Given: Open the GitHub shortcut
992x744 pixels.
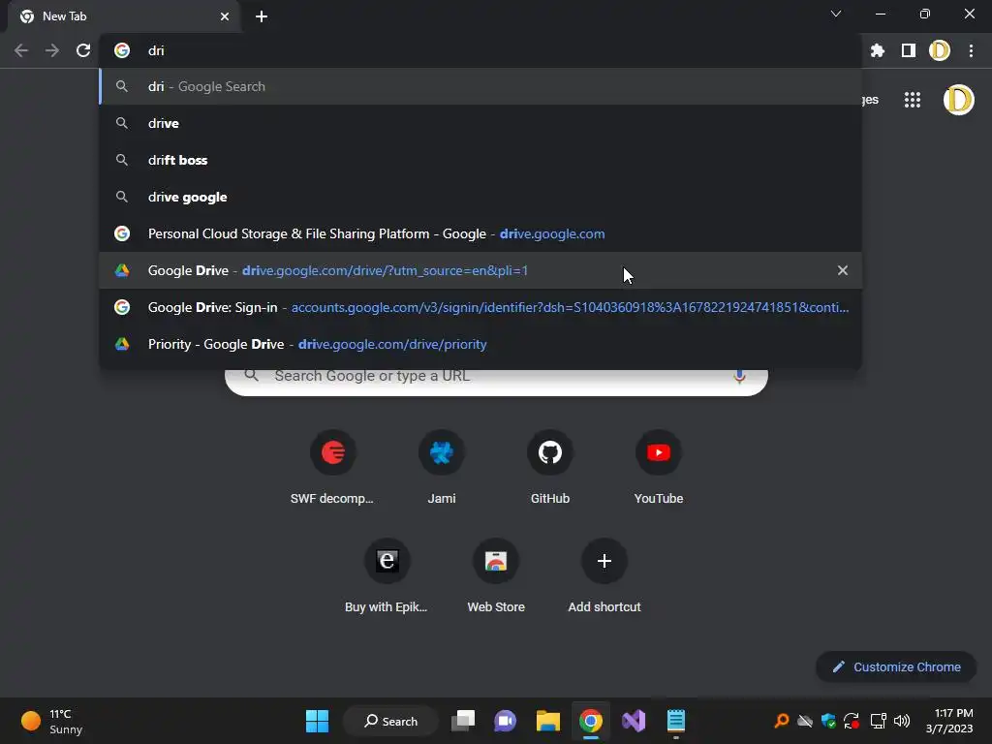Looking at the screenshot, I should [550, 468].
